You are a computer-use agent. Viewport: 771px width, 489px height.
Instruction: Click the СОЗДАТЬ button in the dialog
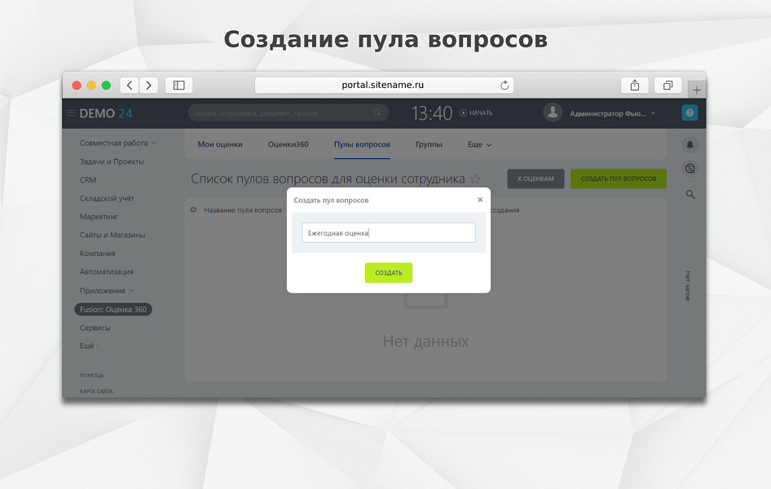coord(389,273)
